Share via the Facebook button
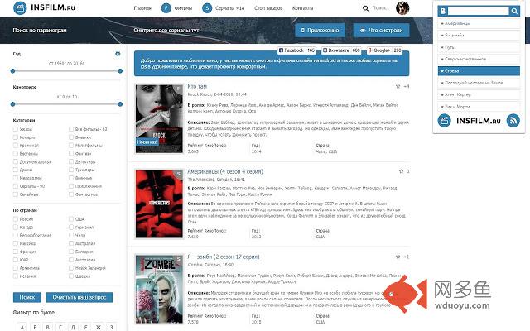 (x=296, y=50)
